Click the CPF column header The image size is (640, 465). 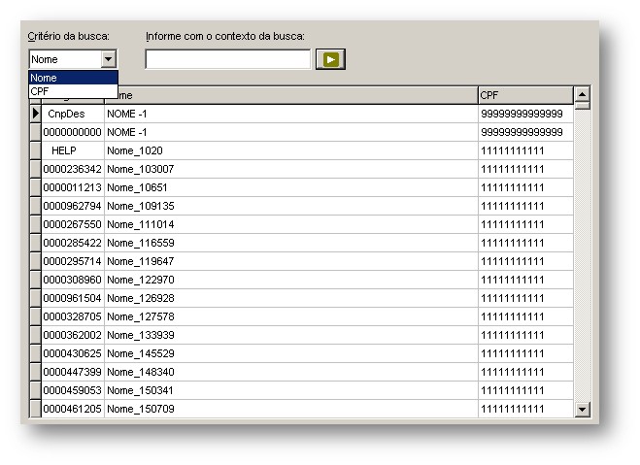click(525, 95)
